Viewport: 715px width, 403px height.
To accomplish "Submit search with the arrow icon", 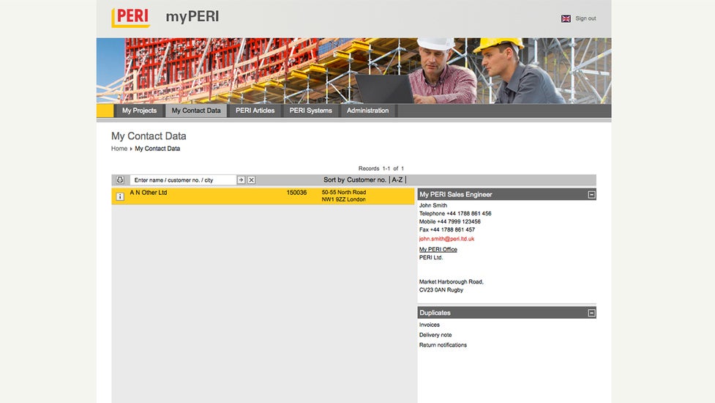I will pyautogui.click(x=241, y=180).
